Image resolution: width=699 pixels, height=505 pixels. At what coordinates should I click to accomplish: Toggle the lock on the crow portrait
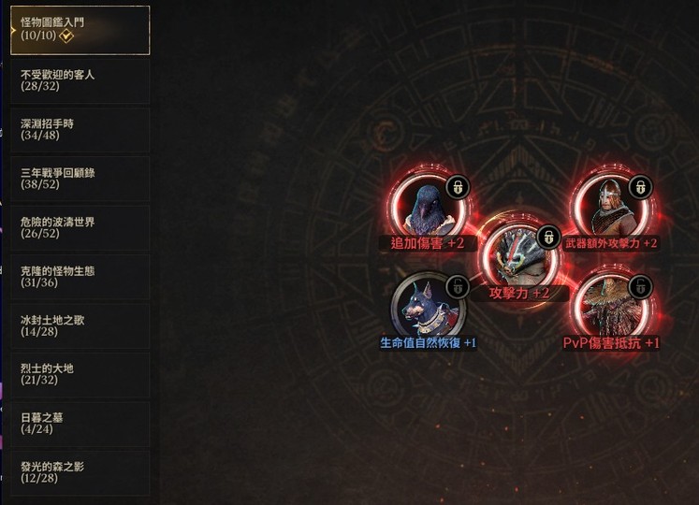pyautogui.click(x=458, y=187)
